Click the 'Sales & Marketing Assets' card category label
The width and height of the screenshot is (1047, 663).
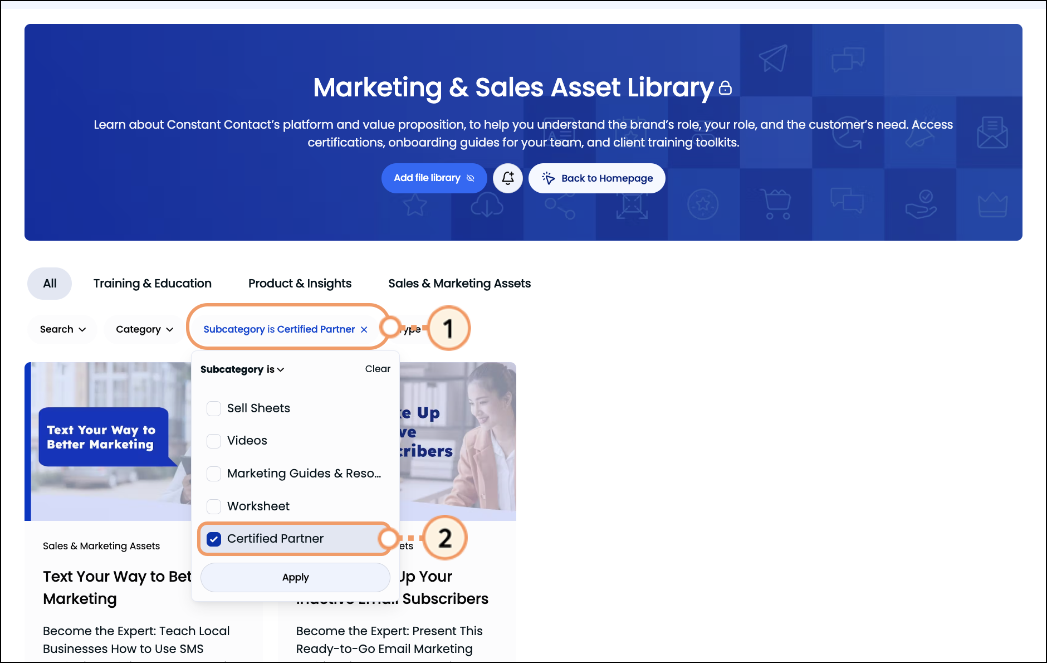coord(101,546)
